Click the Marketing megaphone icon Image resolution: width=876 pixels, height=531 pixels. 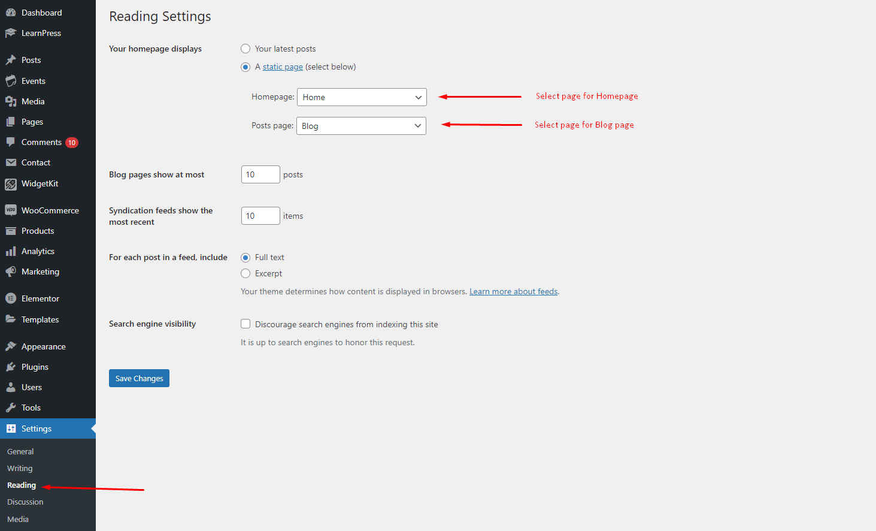pyautogui.click(x=11, y=271)
